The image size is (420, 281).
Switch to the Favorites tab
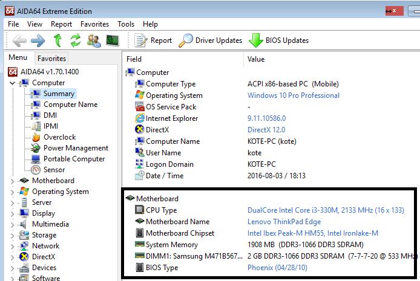click(51, 58)
